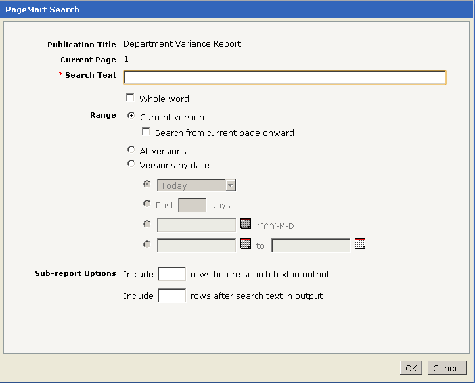Image resolution: width=475 pixels, height=383 pixels.
Task: Click the rows after search text field
Action: coord(171,296)
